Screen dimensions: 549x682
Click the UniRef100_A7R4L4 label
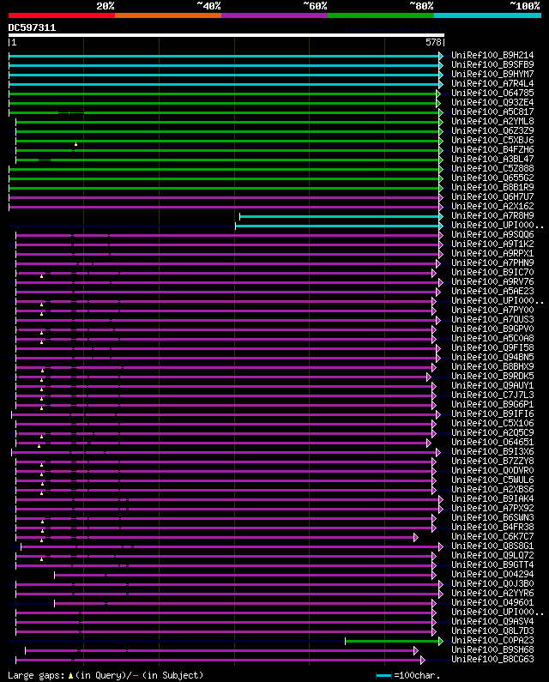coord(492,83)
